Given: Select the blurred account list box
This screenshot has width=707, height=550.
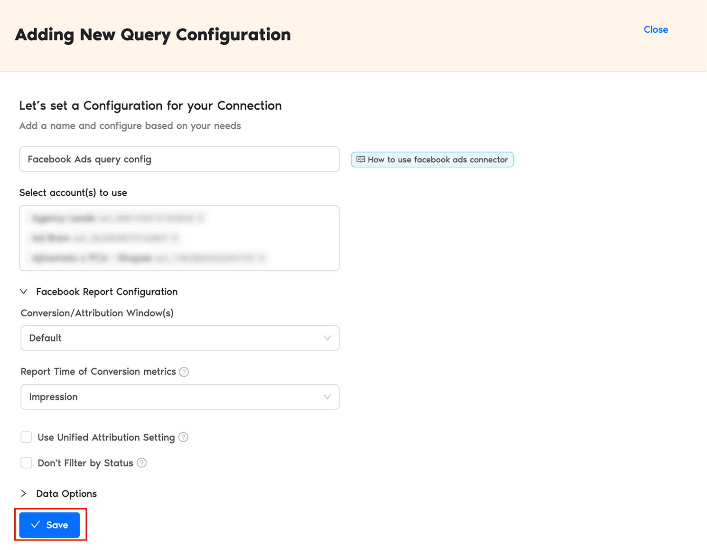Looking at the screenshot, I should 179,238.
